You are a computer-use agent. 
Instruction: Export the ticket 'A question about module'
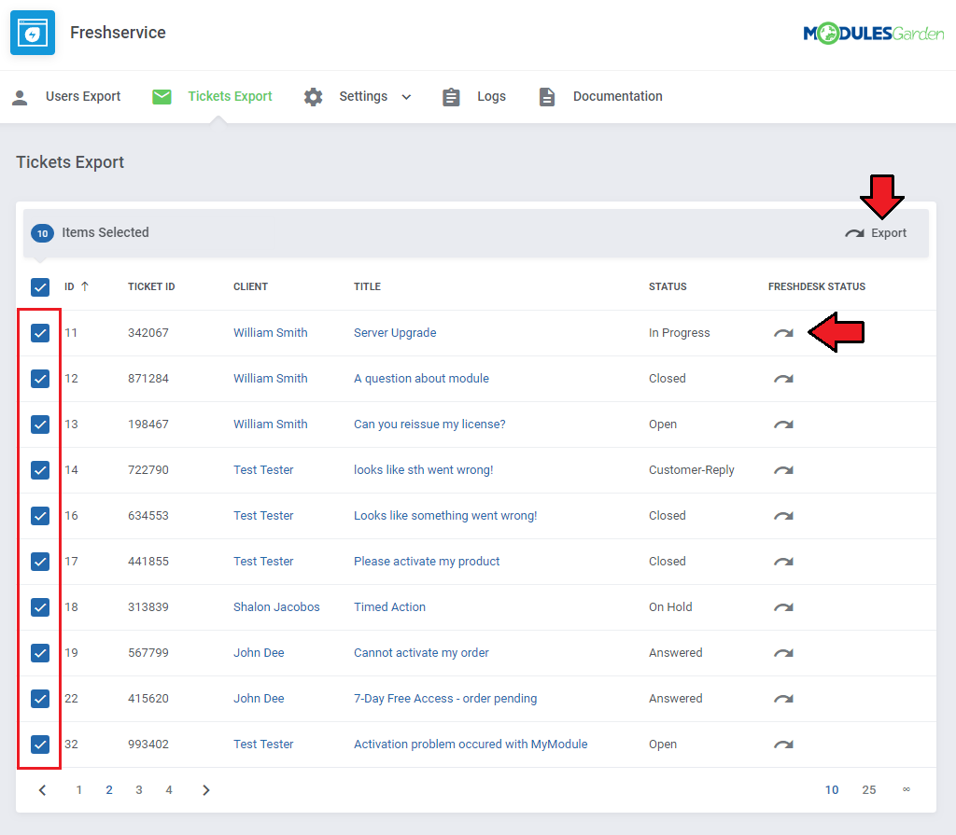click(783, 379)
